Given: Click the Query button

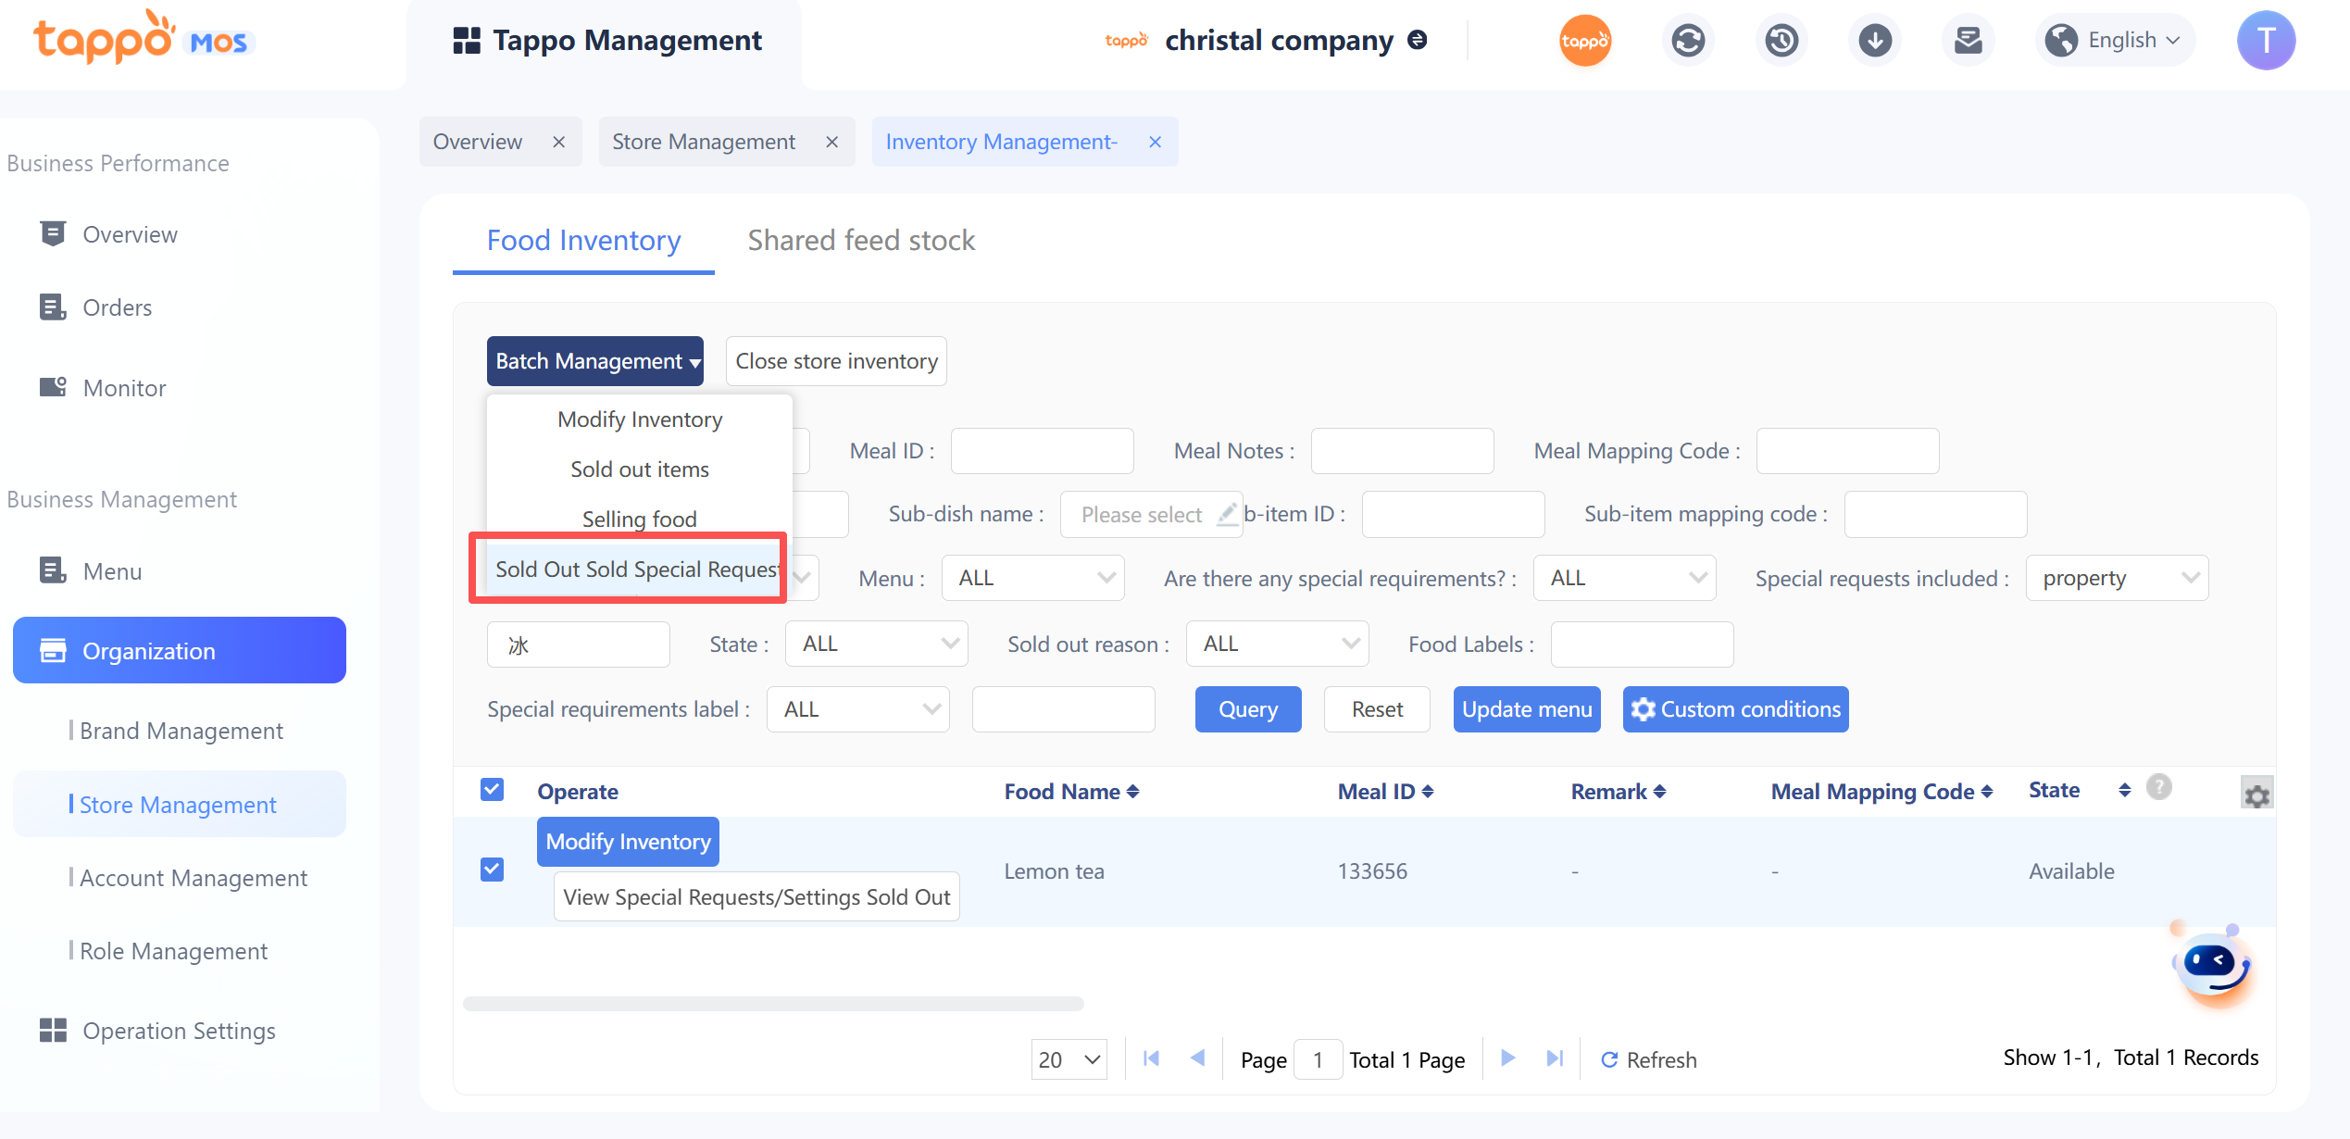Looking at the screenshot, I should [1247, 709].
